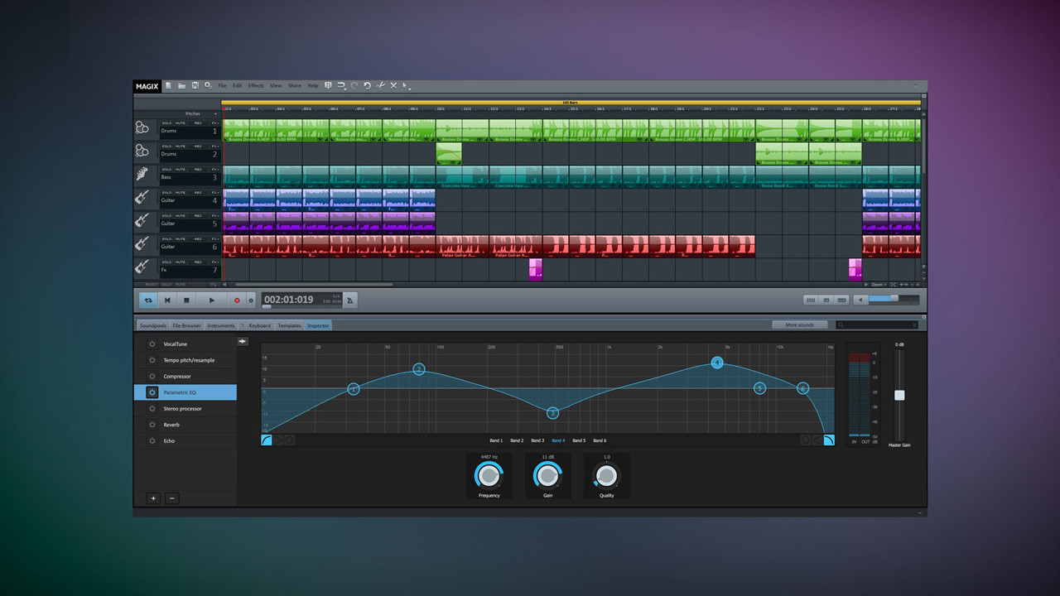
Task: Click the Guitar track 6 instrument icon
Action: [x=142, y=243]
